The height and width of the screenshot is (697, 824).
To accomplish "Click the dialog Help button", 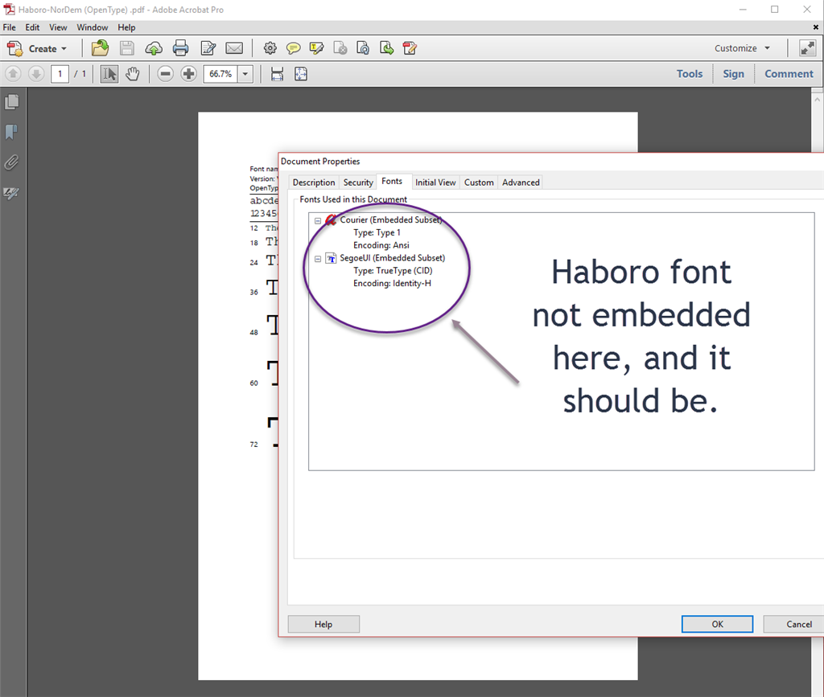I will (x=323, y=624).
